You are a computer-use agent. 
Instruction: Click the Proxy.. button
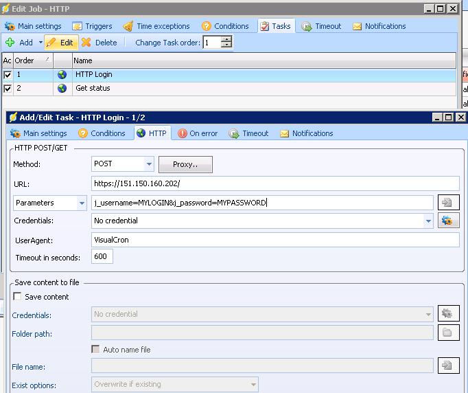[185, 164]
